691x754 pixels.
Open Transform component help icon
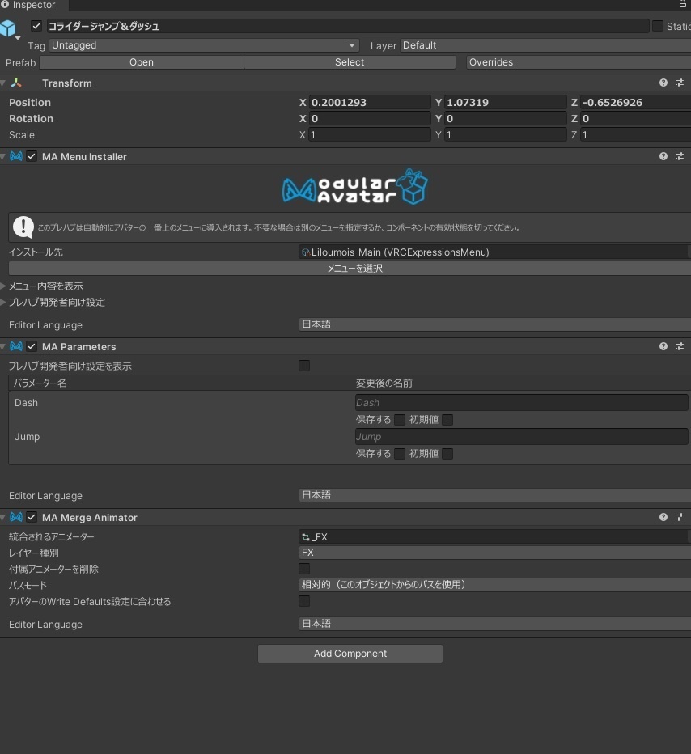tap(663, 83)
